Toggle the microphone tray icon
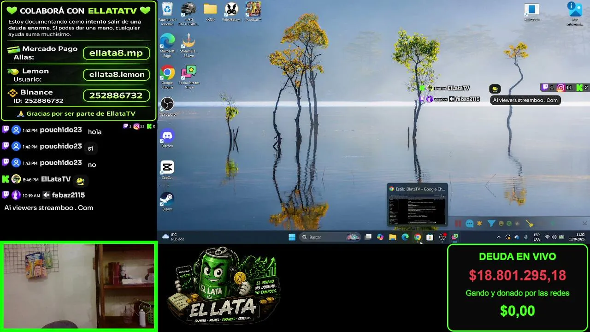 click(526, 237)
